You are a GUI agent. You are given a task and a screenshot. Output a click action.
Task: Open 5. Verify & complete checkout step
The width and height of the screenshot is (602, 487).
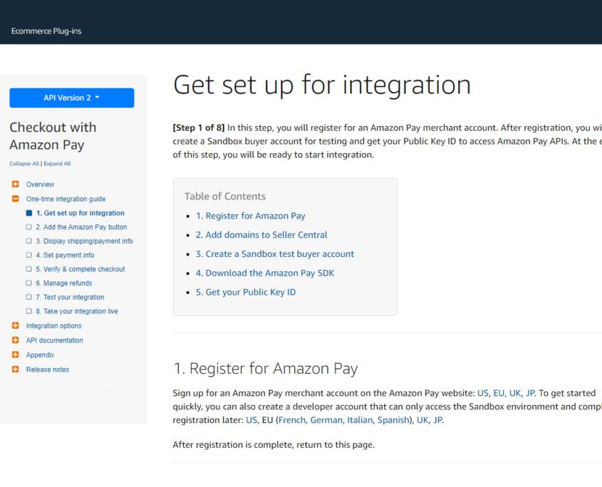click(80, 269)
